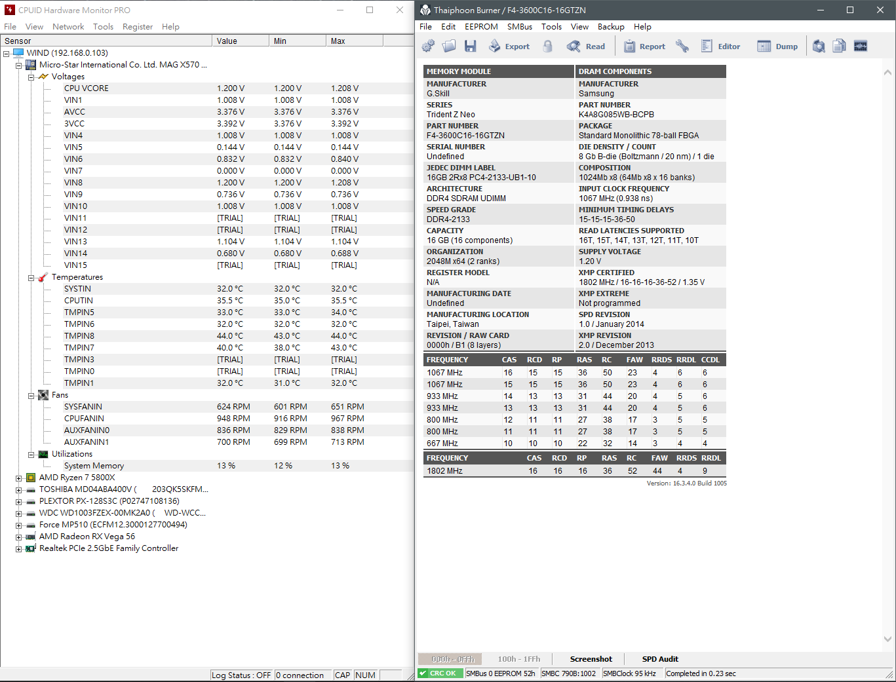Click the copy documents icon in toolbar
896x682 pixels.
(840, 46)
